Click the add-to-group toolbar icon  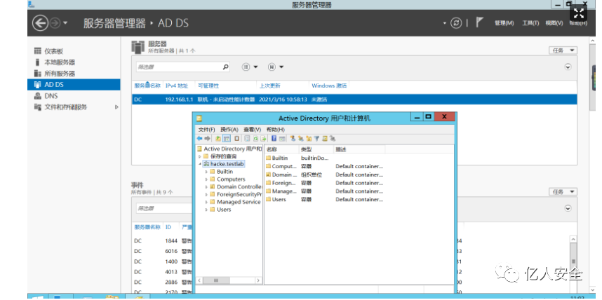(x=333, y=139)
